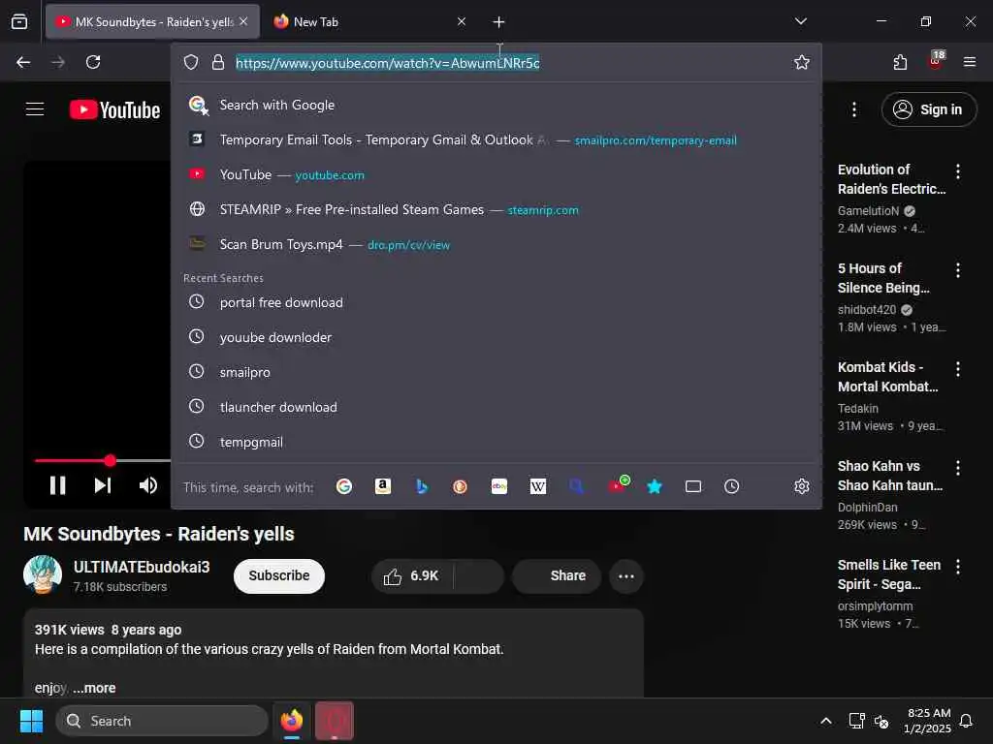
Task: Open Firefox extensions puzzle icon
Action: (900, 62)
